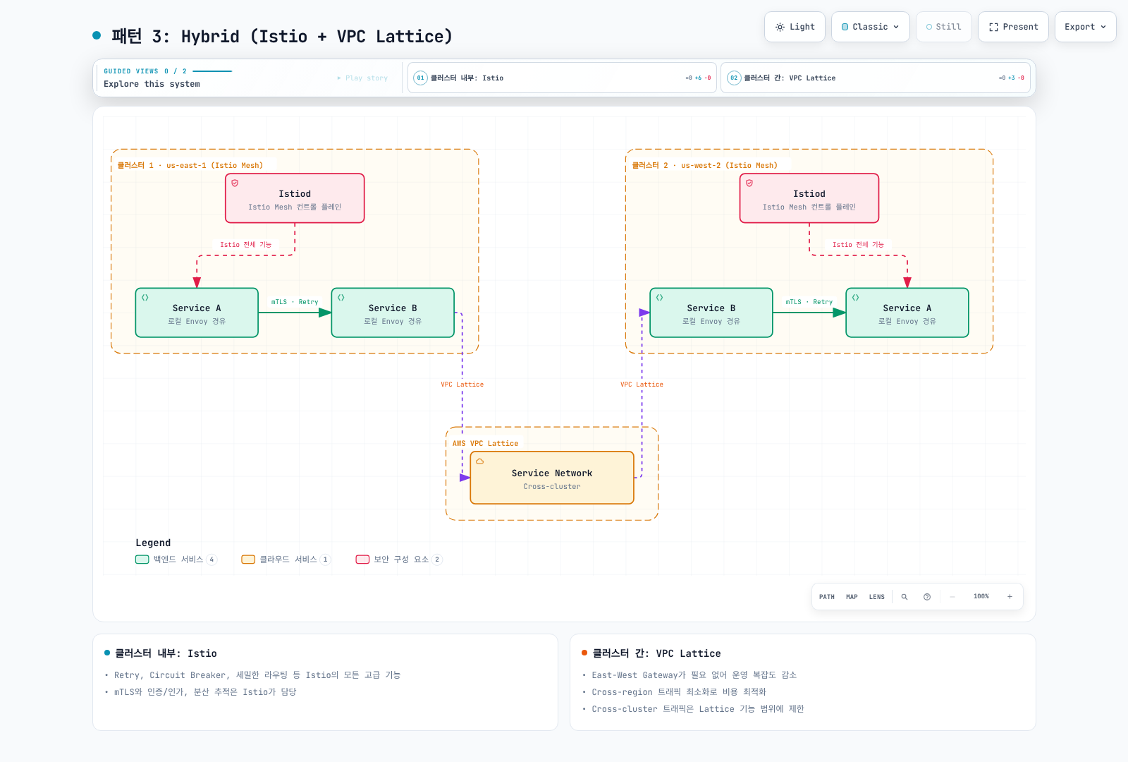Click code icon on cluster 2 Service A
The image size is (1128, 762).
[856, 298]
